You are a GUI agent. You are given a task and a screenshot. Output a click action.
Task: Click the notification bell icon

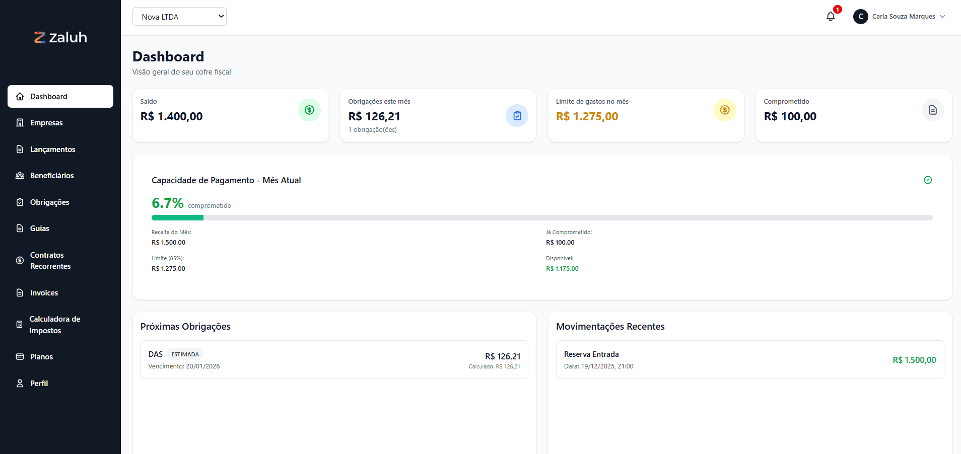click(831, 17)
